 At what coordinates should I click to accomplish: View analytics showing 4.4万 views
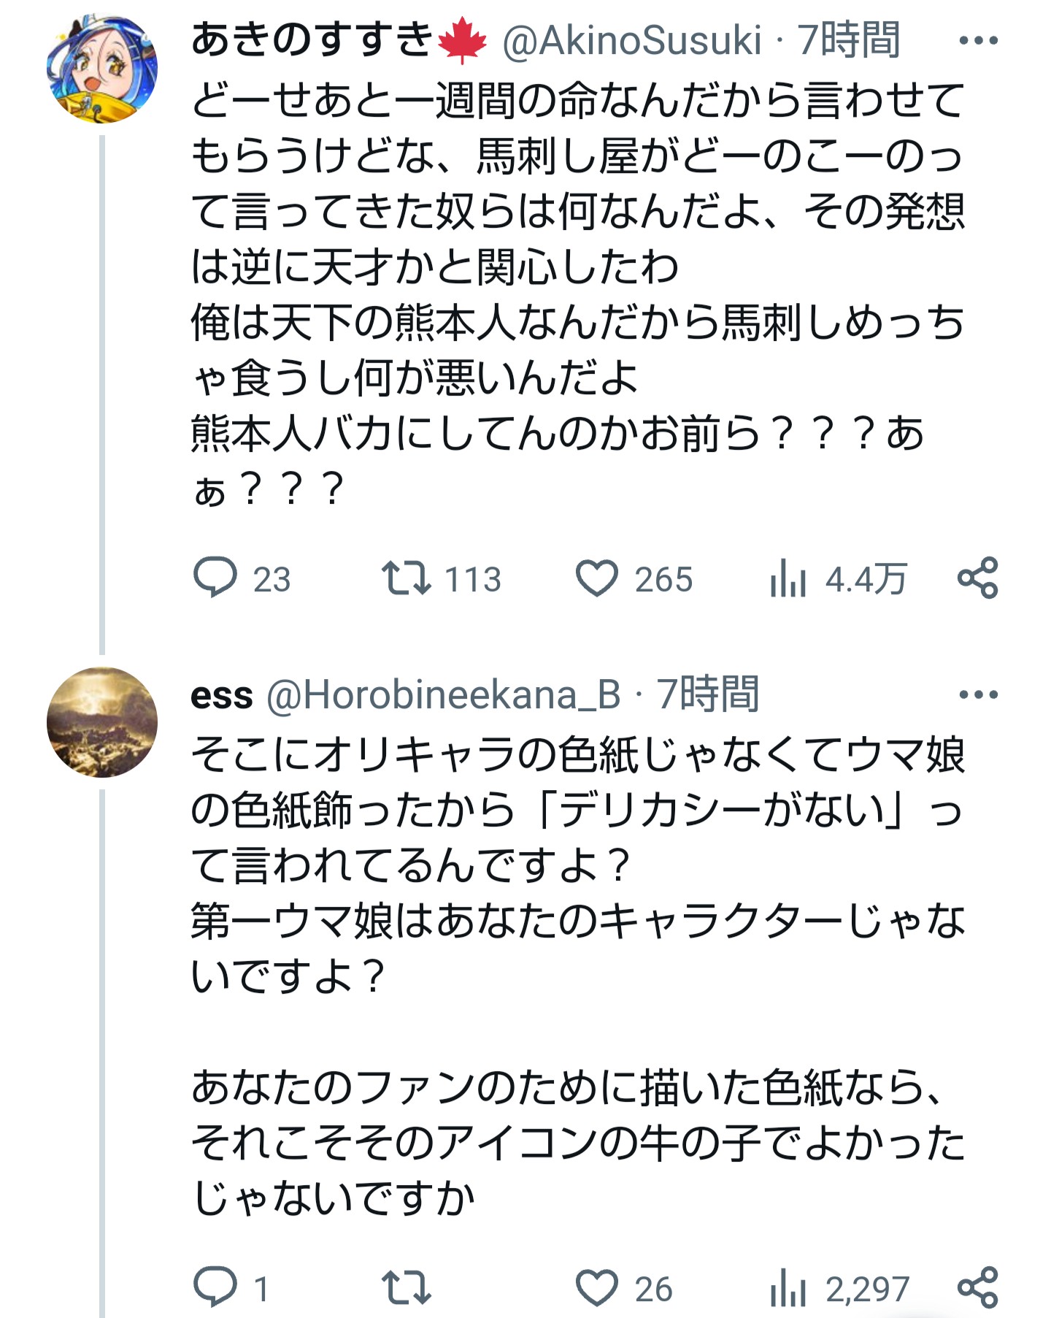[788, 579]
